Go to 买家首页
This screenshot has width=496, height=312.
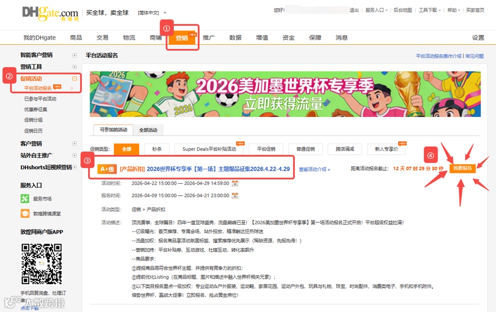pyautogui.click(x=475, y=10)
